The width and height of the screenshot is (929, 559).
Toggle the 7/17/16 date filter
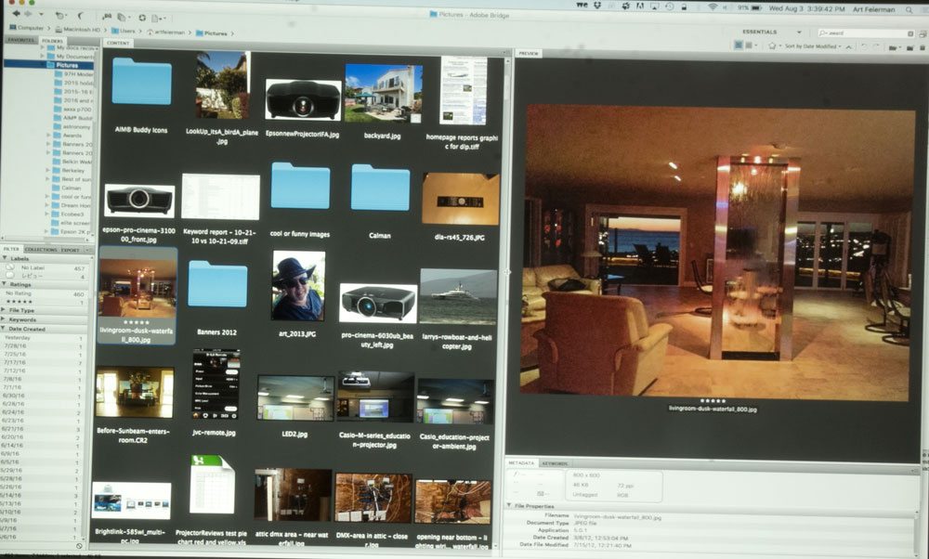point(42,362)
